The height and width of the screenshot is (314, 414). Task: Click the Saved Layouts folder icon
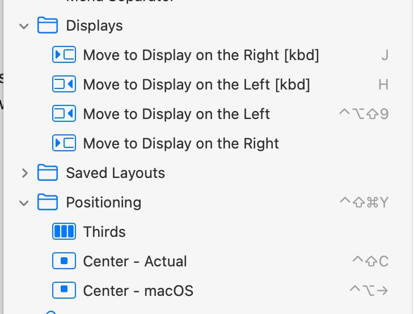coord(48,172)
